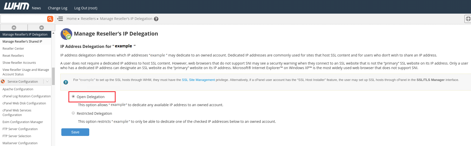
Task: Click the Service Configuration wrench icon
Action: [x=3, y=81]
